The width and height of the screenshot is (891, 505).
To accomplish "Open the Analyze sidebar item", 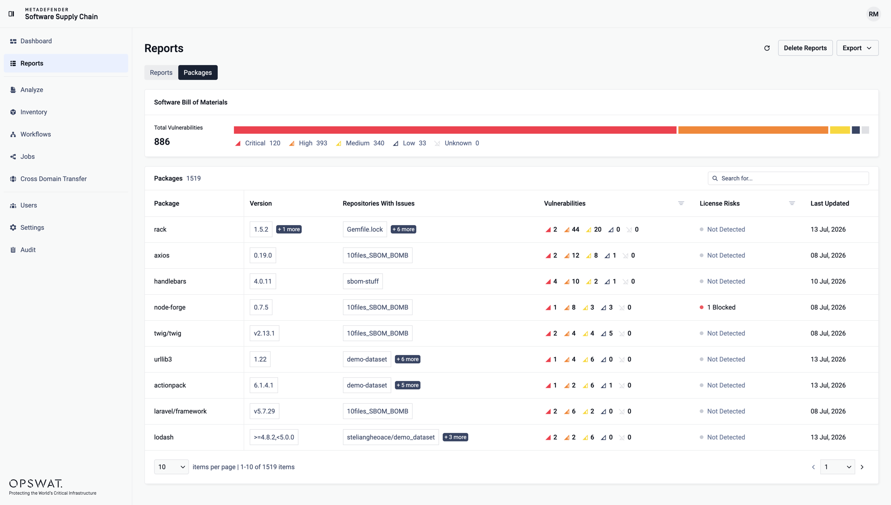I will (66, 90).
